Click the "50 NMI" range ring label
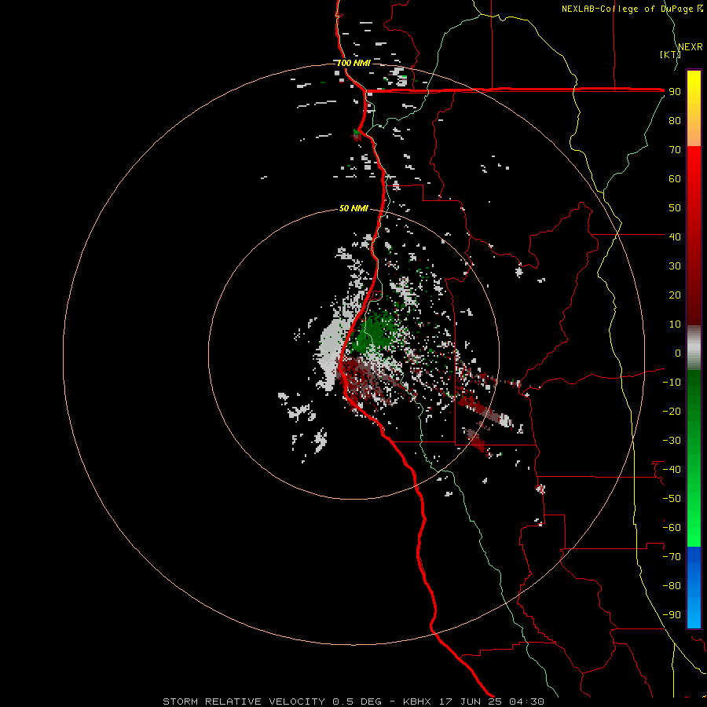Screen dimensions: 707x707 [x=353, y=208]
